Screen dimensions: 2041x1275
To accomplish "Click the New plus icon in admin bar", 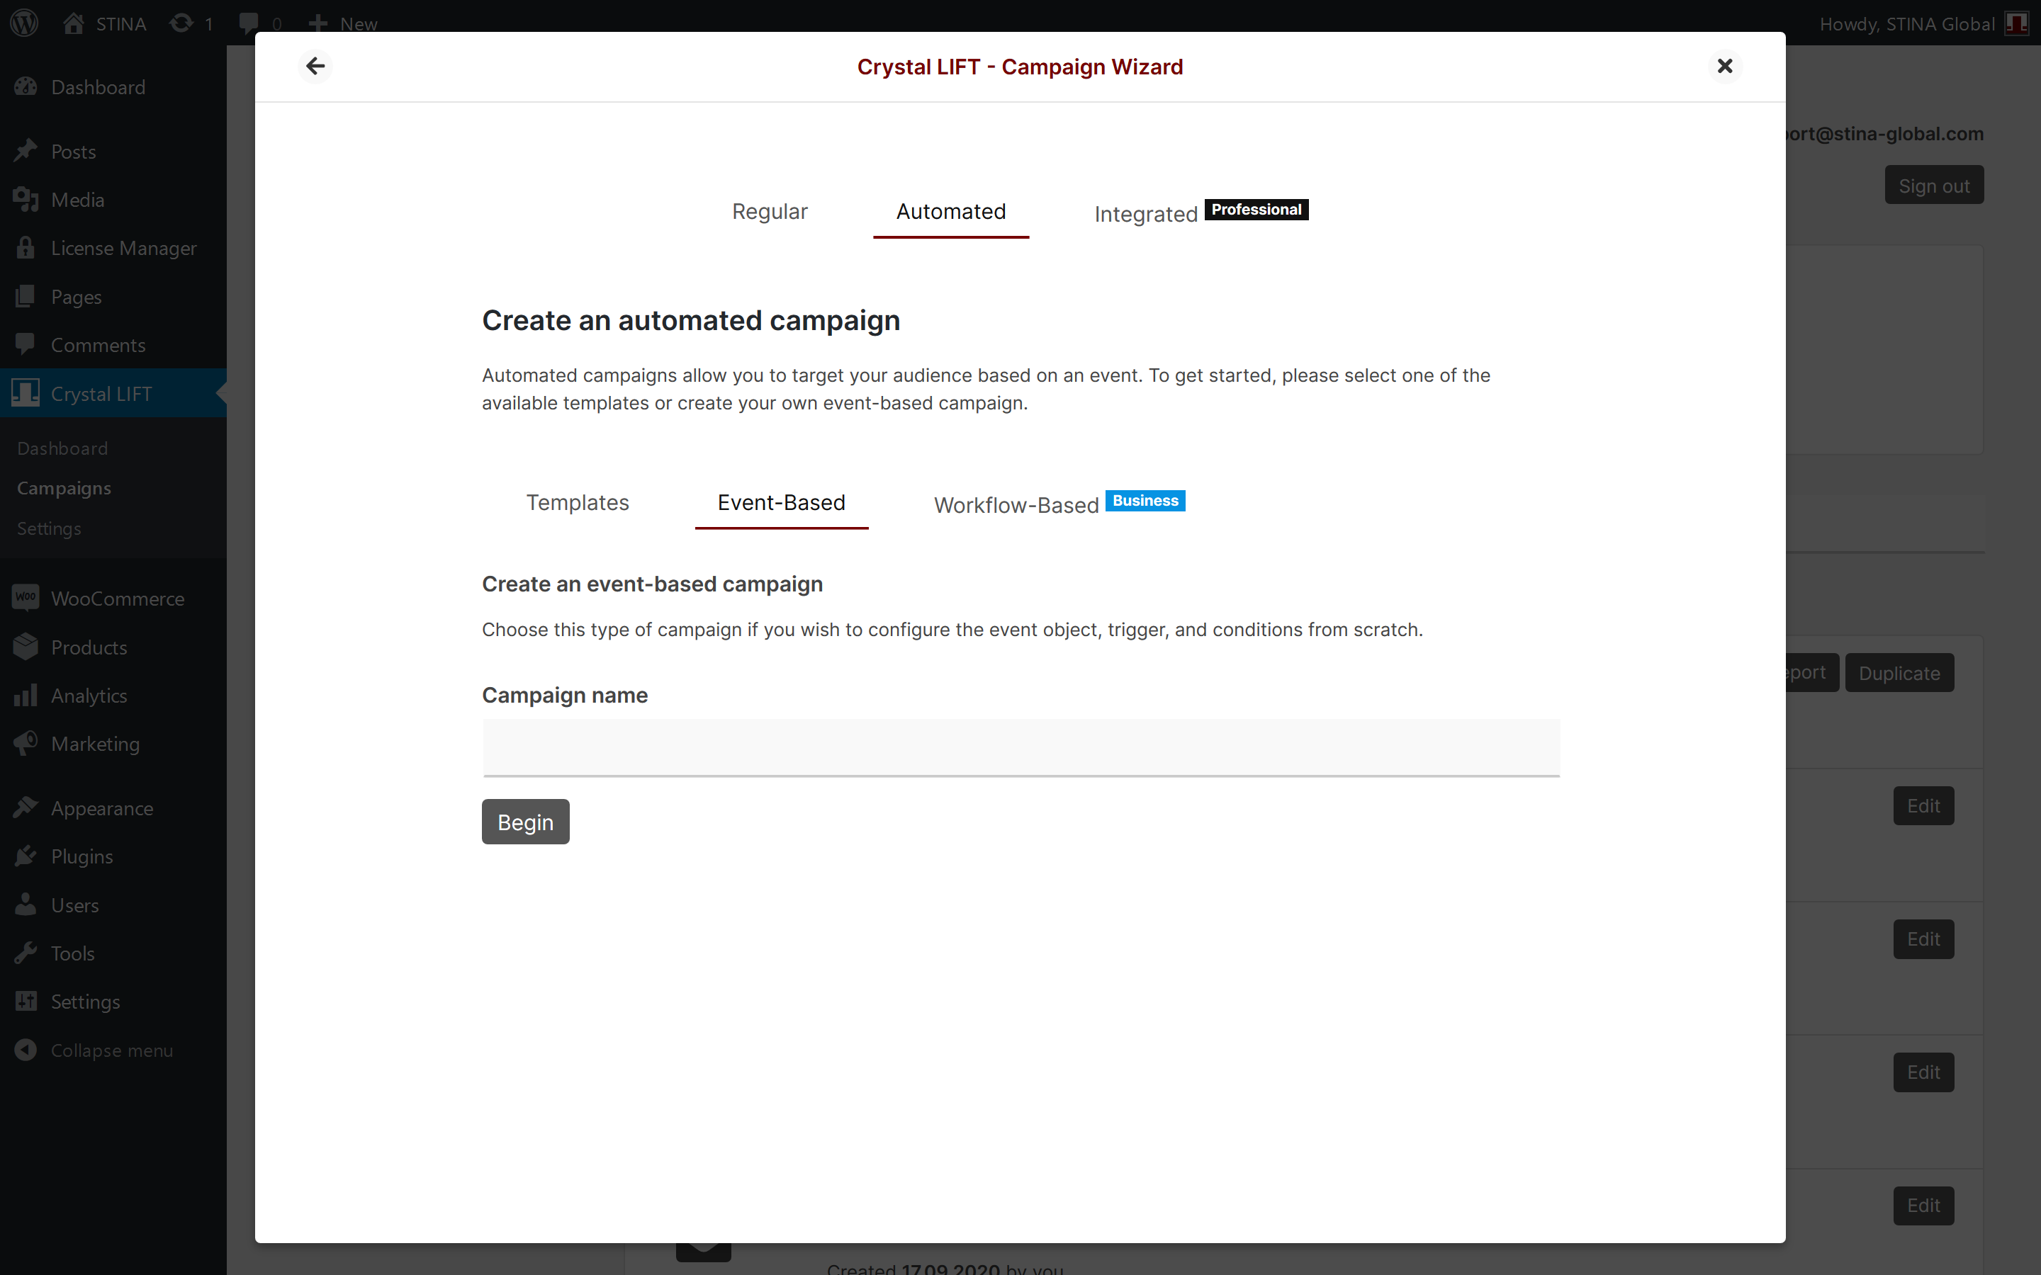I will [x=318, y=23].
